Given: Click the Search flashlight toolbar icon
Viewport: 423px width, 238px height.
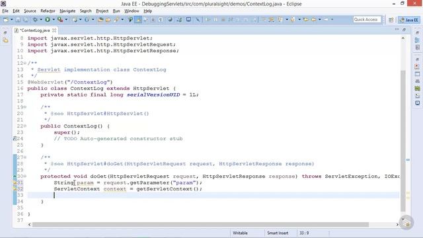Looking at the screenshot, I should (x=116, y=20).
